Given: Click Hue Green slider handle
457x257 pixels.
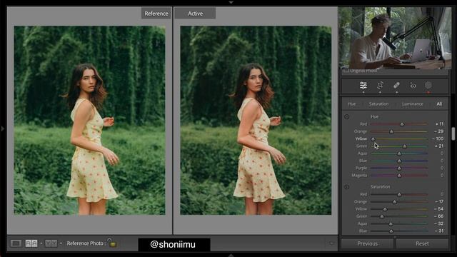Looking at the screenshot, I should click(x=405, y=146).
